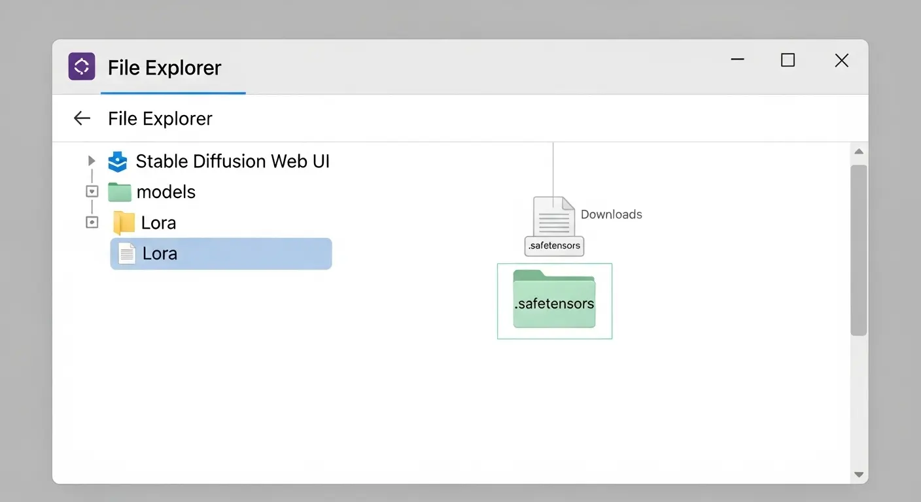Switch to the File Explorer title tab
The height and width of the screenshot is (502, 921).
coord(165,68)
